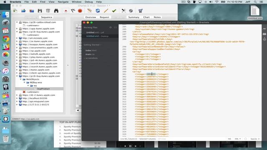
Task: Toggle the Throttling icon in Charles toolbar
Action: click(x=73, y=11)
